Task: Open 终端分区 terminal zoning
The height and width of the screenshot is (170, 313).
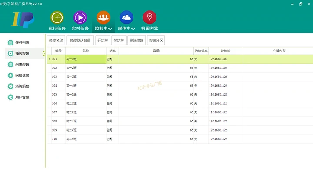Action: tap(156, 40)
